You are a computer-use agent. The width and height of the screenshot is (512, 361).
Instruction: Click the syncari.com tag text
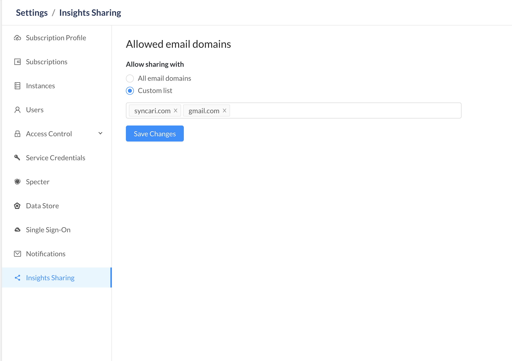pos(152,111)
